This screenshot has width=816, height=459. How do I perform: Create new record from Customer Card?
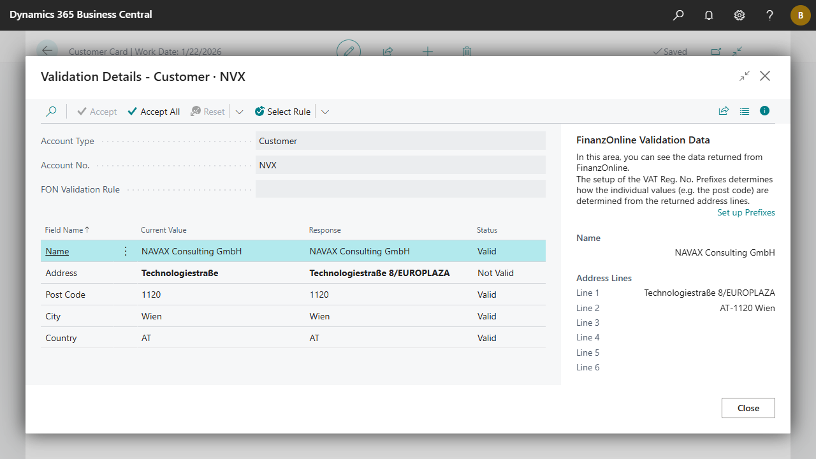pos(428,52)
